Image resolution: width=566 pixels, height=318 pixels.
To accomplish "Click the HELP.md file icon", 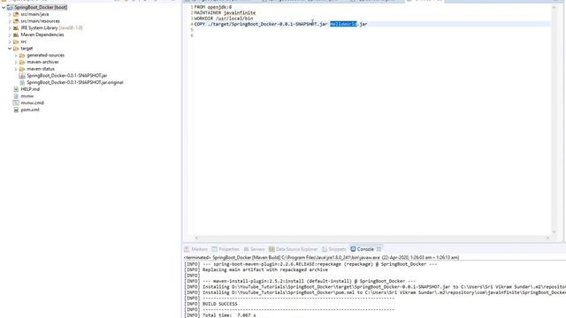I will 16,89.
